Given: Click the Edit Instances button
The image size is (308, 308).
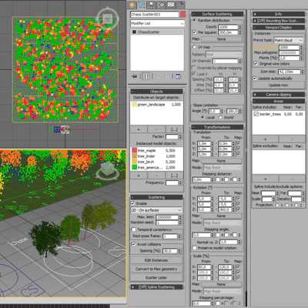Looking at the screenshot, I should [156, 260].
